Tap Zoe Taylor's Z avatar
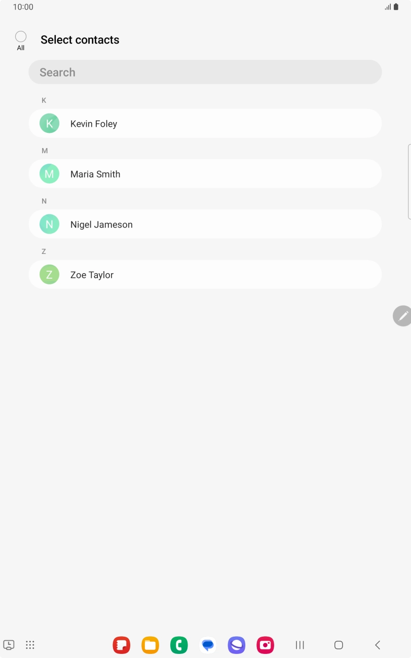 click(x=50, y=275)
